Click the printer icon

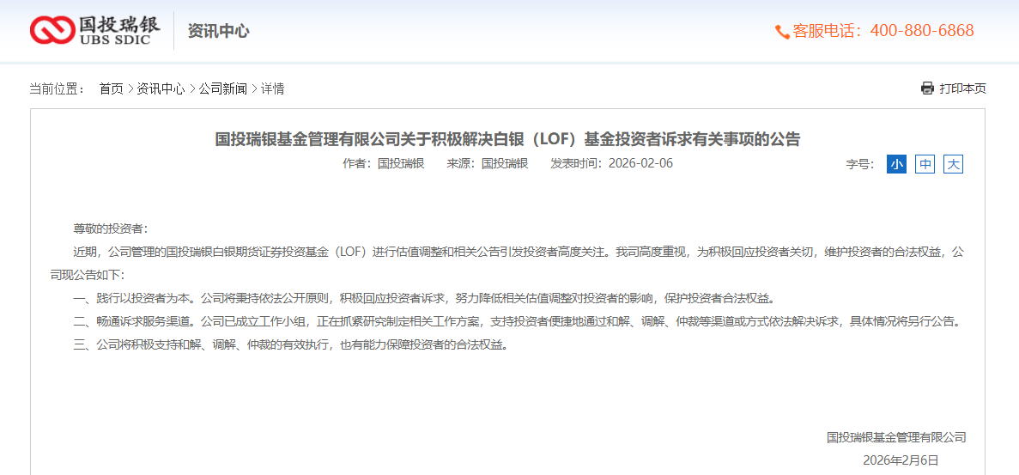point(927,88)
